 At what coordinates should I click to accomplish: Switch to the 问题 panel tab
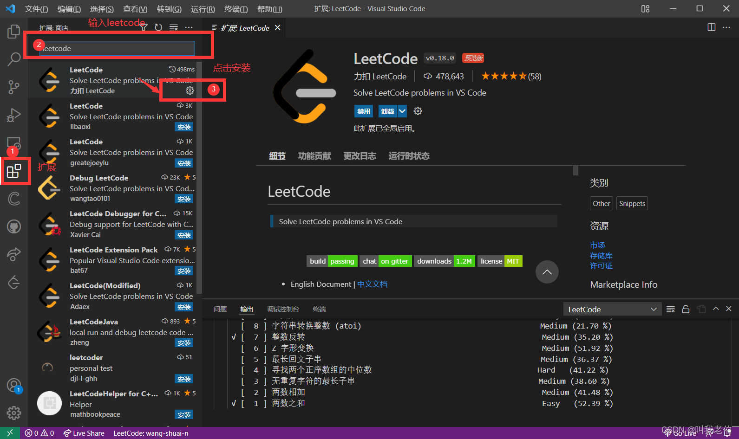[x=220, y=309]
